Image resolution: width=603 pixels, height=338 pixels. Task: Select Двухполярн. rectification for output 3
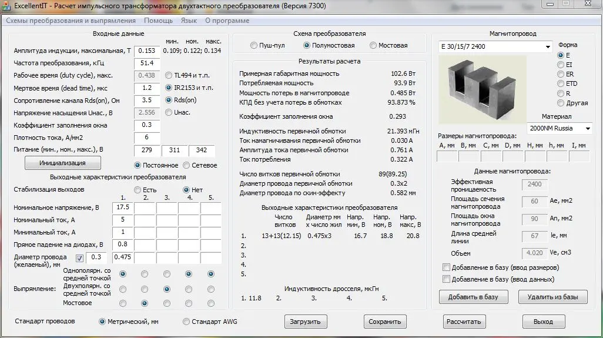click(x=166, y=289)
